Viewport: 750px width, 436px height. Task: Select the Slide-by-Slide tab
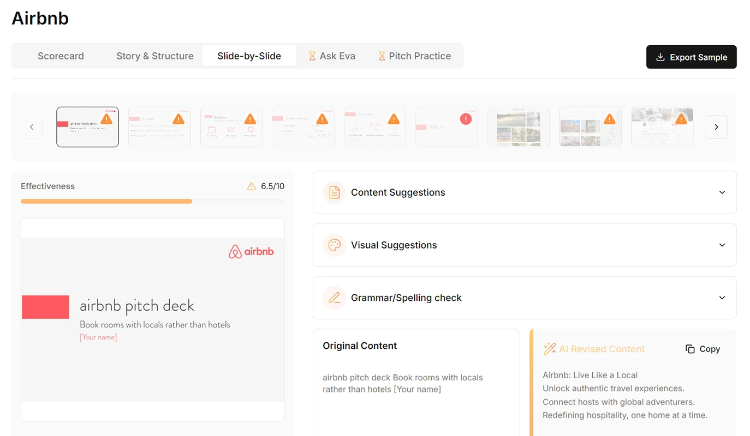pos(249,56)
